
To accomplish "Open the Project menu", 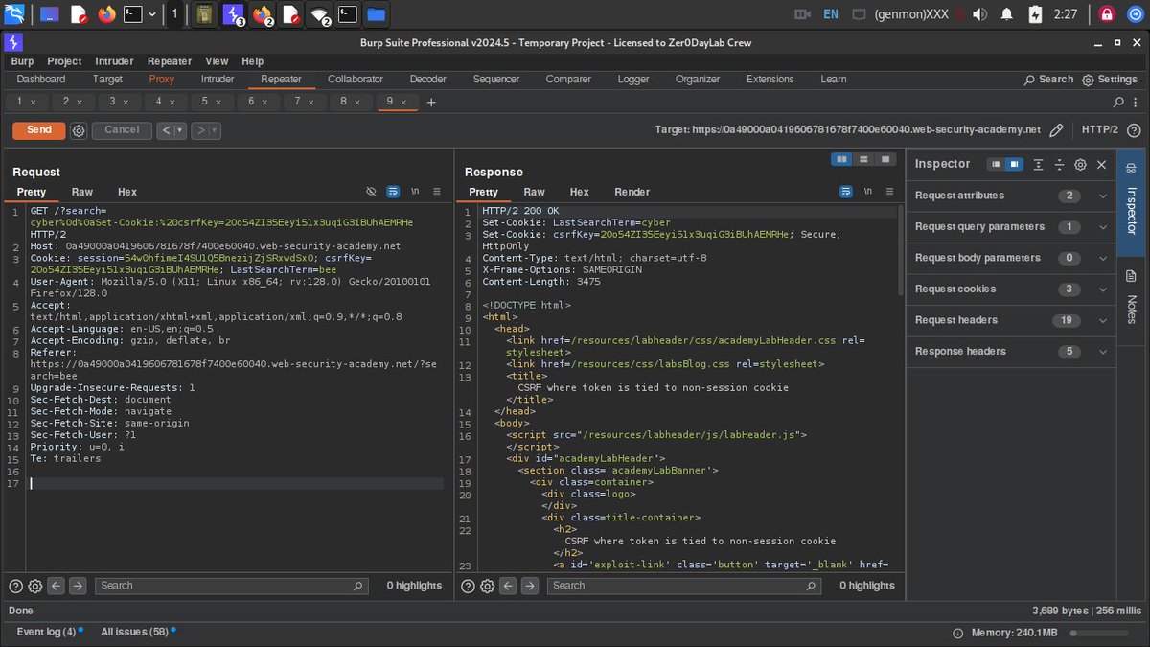I will 65,61.
